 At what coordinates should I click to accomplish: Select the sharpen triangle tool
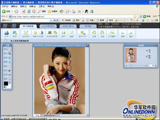pyautogui.click(x=10, y=62)
